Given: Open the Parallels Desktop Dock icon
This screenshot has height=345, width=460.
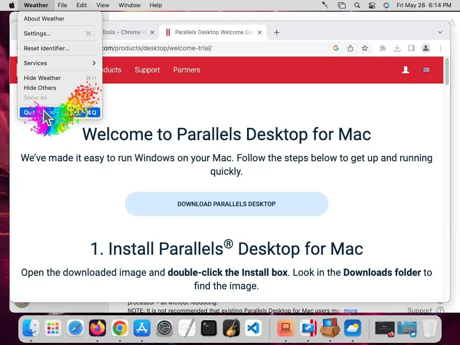Looking at the screenshot, I should click(308, 328).
